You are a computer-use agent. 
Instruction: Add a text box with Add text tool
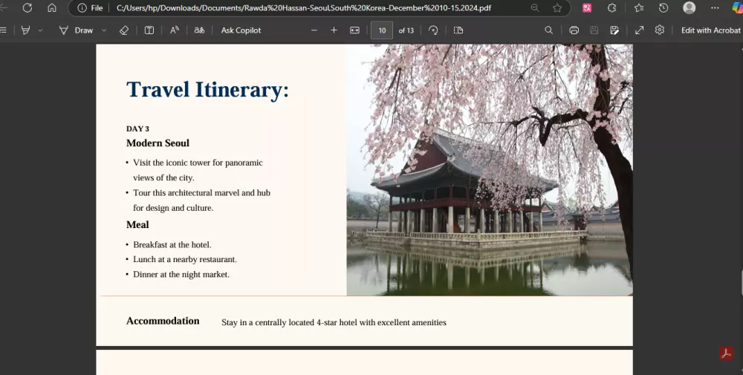point(149,30)
